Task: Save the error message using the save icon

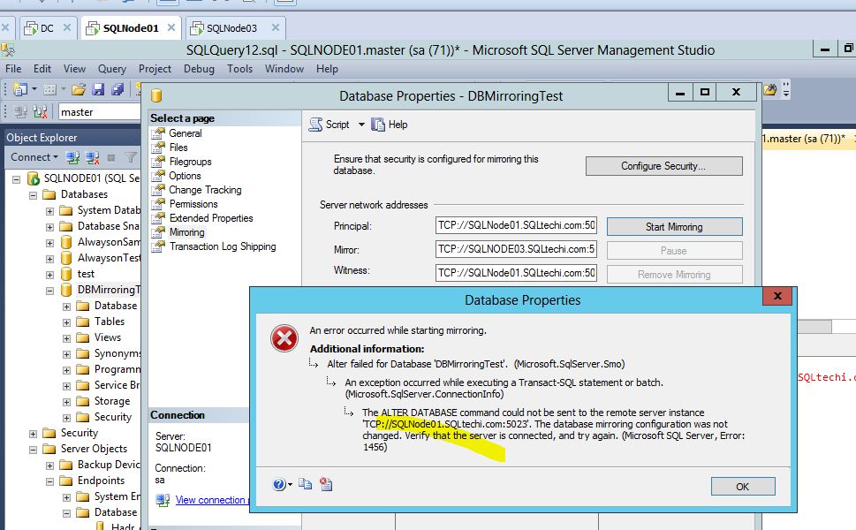Action: (x=326, y=484)
